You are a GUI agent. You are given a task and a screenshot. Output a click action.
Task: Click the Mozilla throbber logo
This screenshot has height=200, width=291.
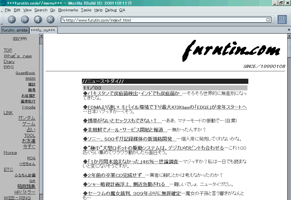(x=282, y=20)
